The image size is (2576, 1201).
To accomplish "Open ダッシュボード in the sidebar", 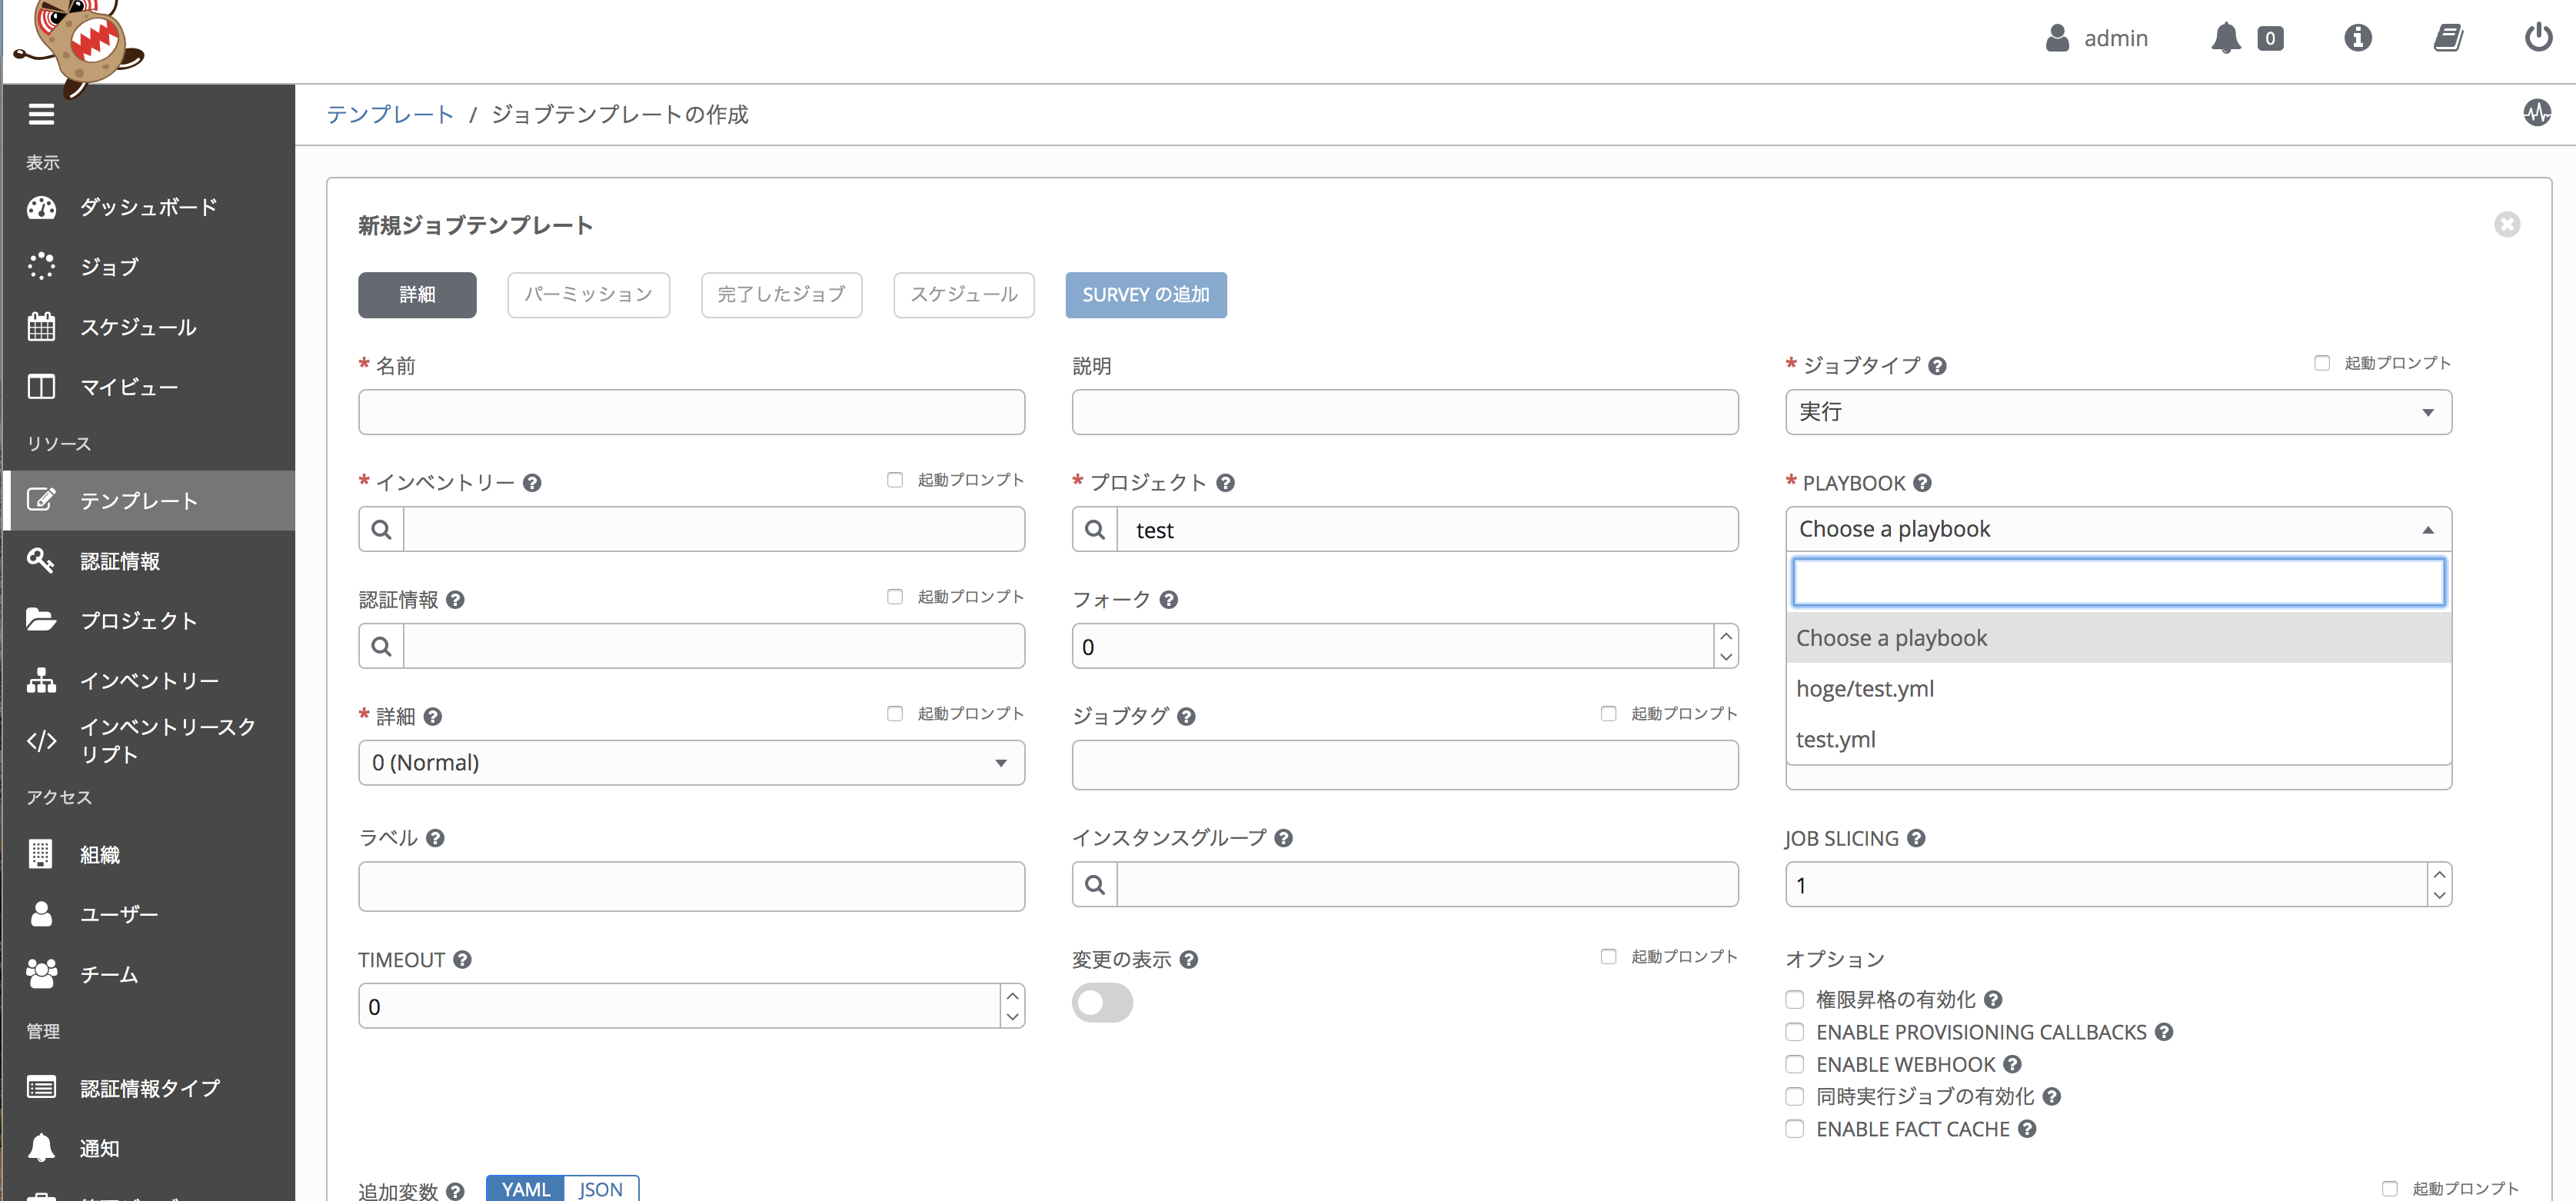I will tap(148, 207).
